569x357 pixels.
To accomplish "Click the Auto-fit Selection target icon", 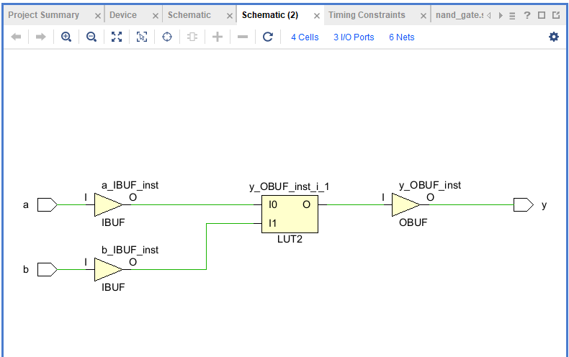I will point(167,37).
